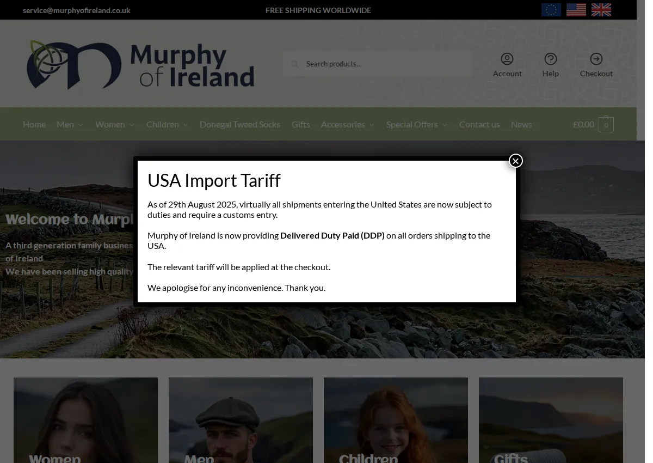The height and width of the screenshot is (463, 653).
Task: Open the Gifts menu item
Action: coord(301,124)
